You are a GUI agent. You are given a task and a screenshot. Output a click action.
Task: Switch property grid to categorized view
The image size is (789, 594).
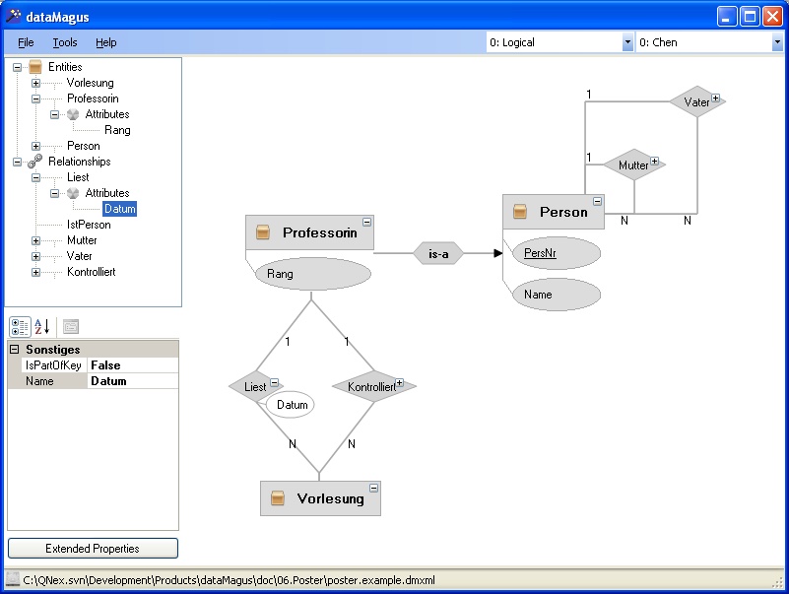[x=20, y=327]
